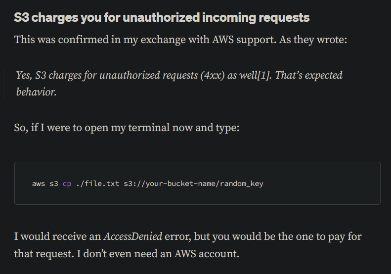Click the "(4xx)" text in the quote

coord(213,75)
